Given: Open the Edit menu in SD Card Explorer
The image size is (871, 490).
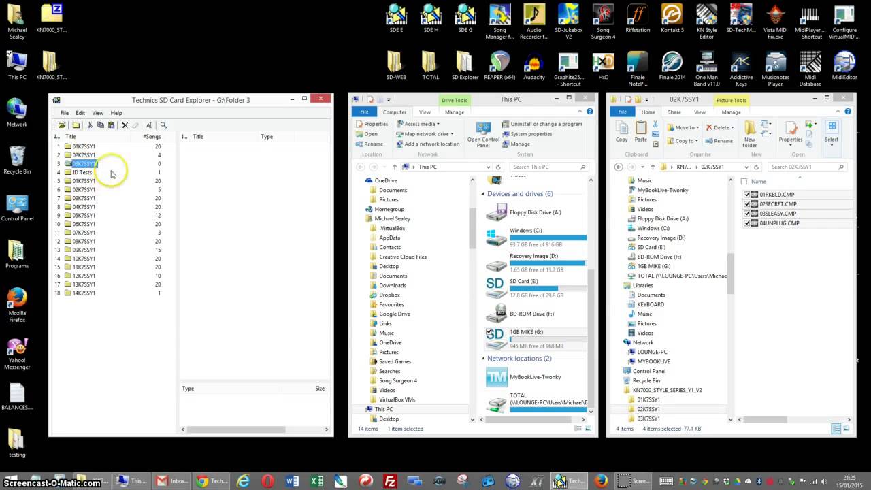Looking at the screenshot, I should tap(80, 113).
